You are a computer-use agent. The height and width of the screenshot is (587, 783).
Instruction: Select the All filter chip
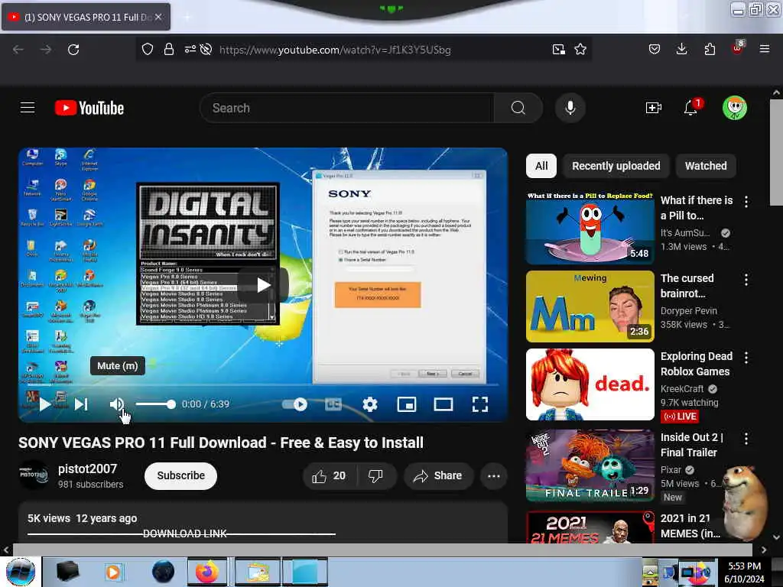point(541,166)
